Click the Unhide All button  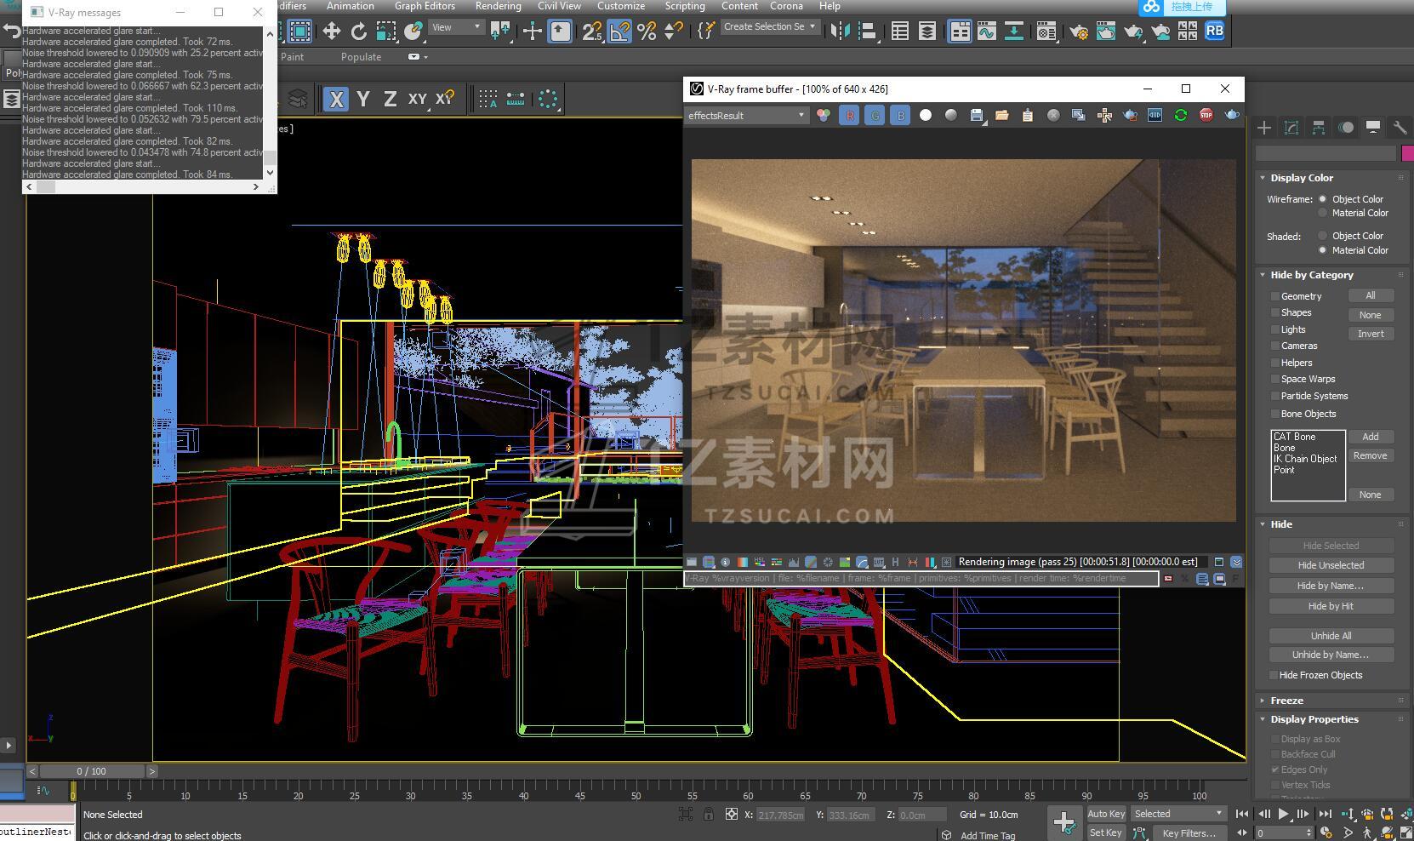point(1331,636)
